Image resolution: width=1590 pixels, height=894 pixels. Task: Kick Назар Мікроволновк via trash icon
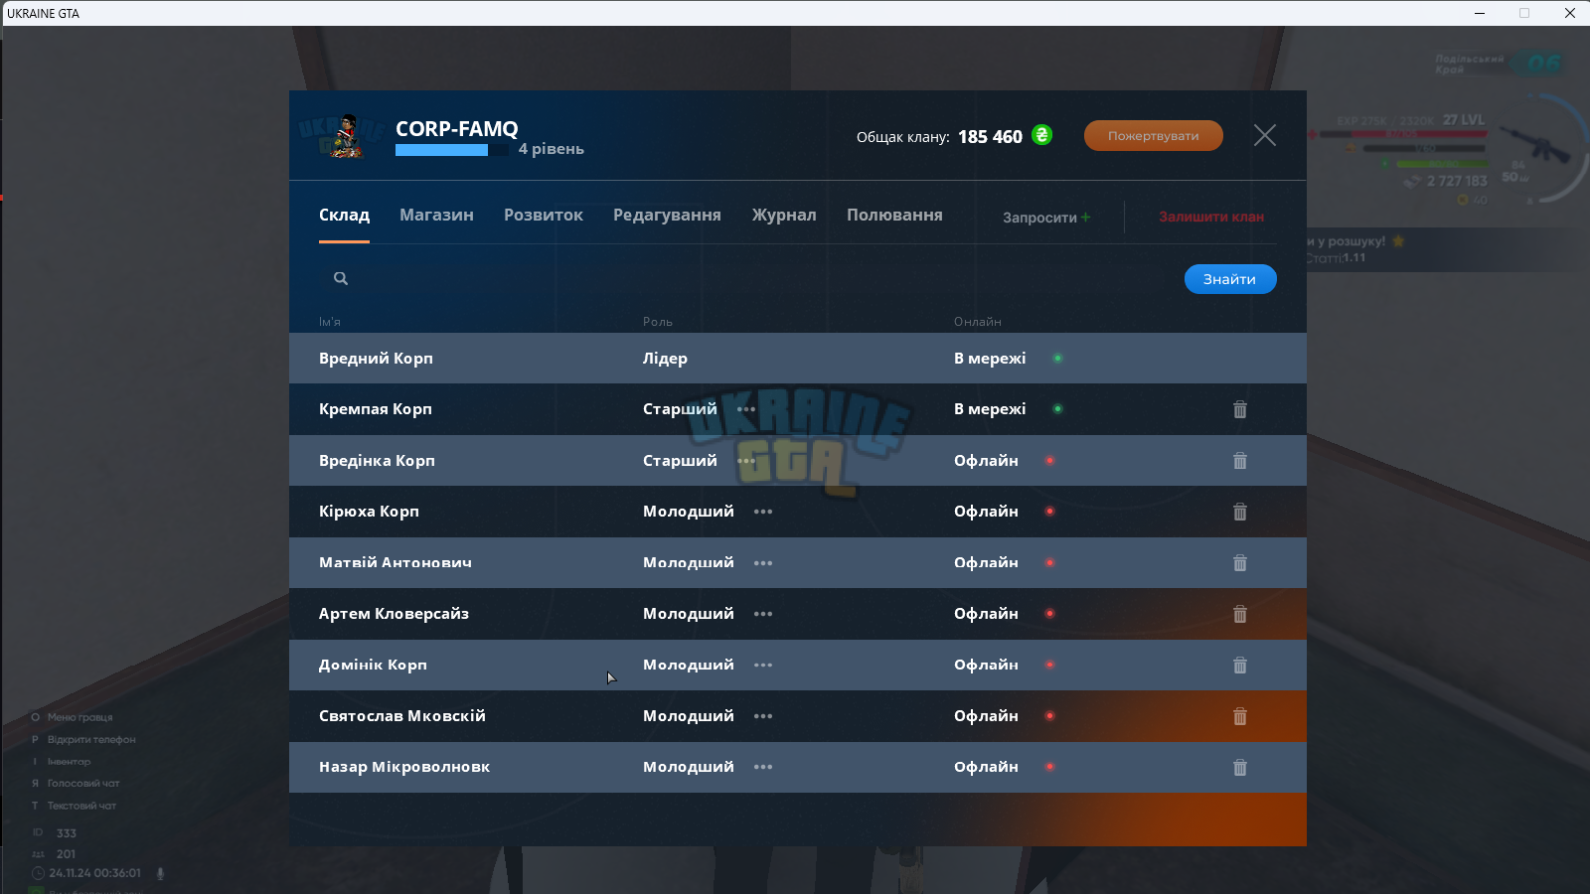[x=1239, y=768]
